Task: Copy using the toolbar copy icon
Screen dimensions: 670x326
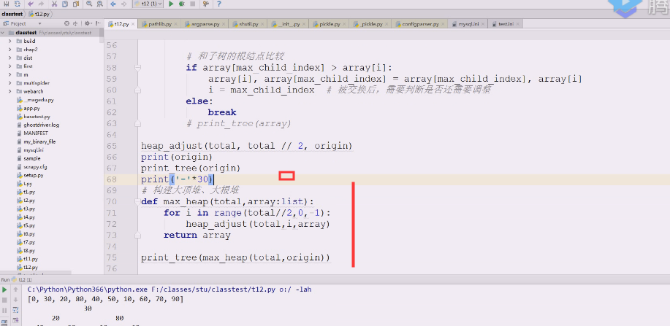Action: pos(65,4)
